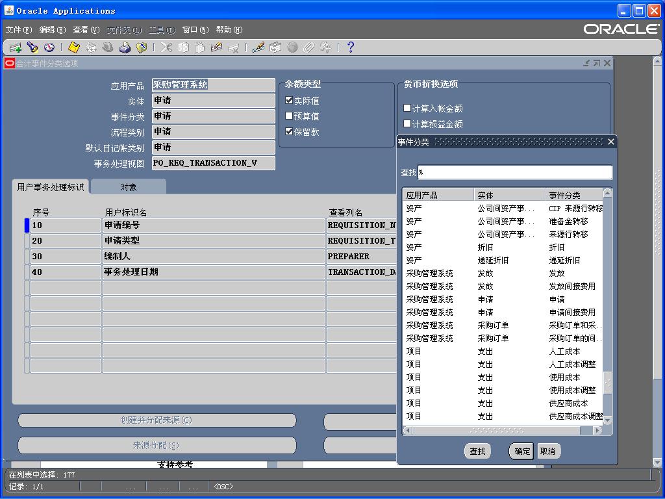Select the 使用成本 list row
This screenshot has width=665, height=499.
(503, 377)
